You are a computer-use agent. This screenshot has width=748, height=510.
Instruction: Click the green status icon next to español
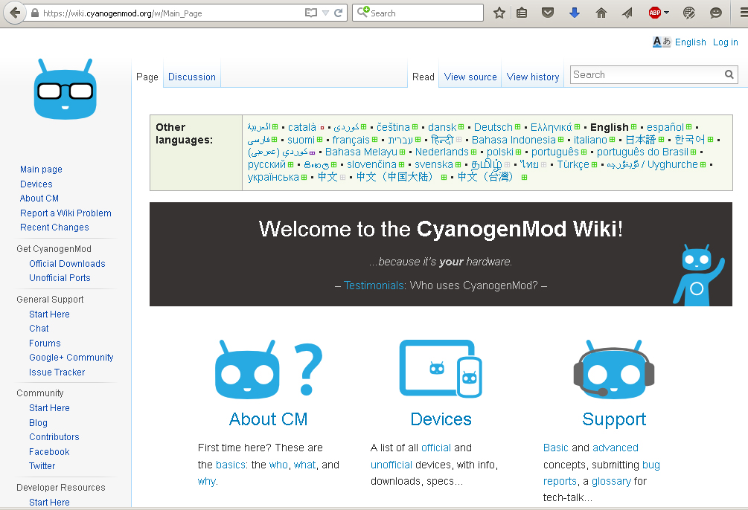[689, 127]
